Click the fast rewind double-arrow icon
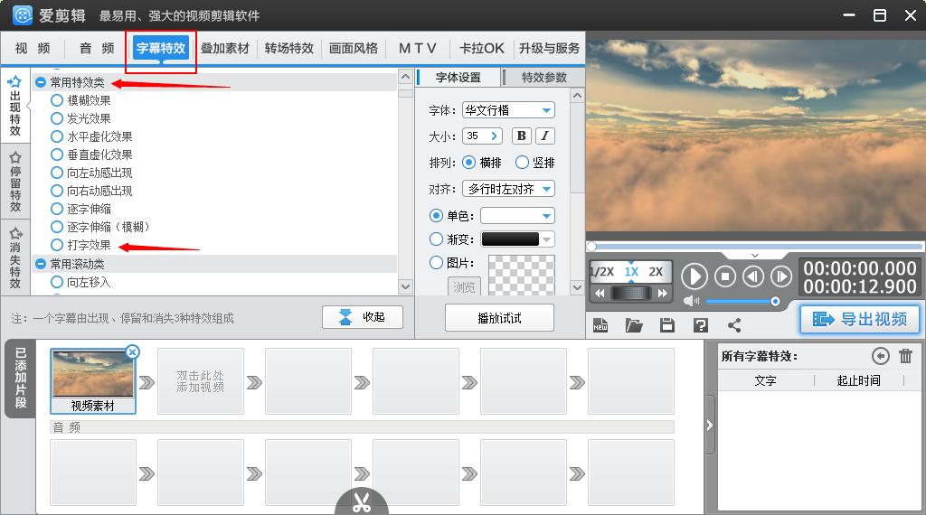The width and height of the screenshot is (926, 515). coord(600,294)
